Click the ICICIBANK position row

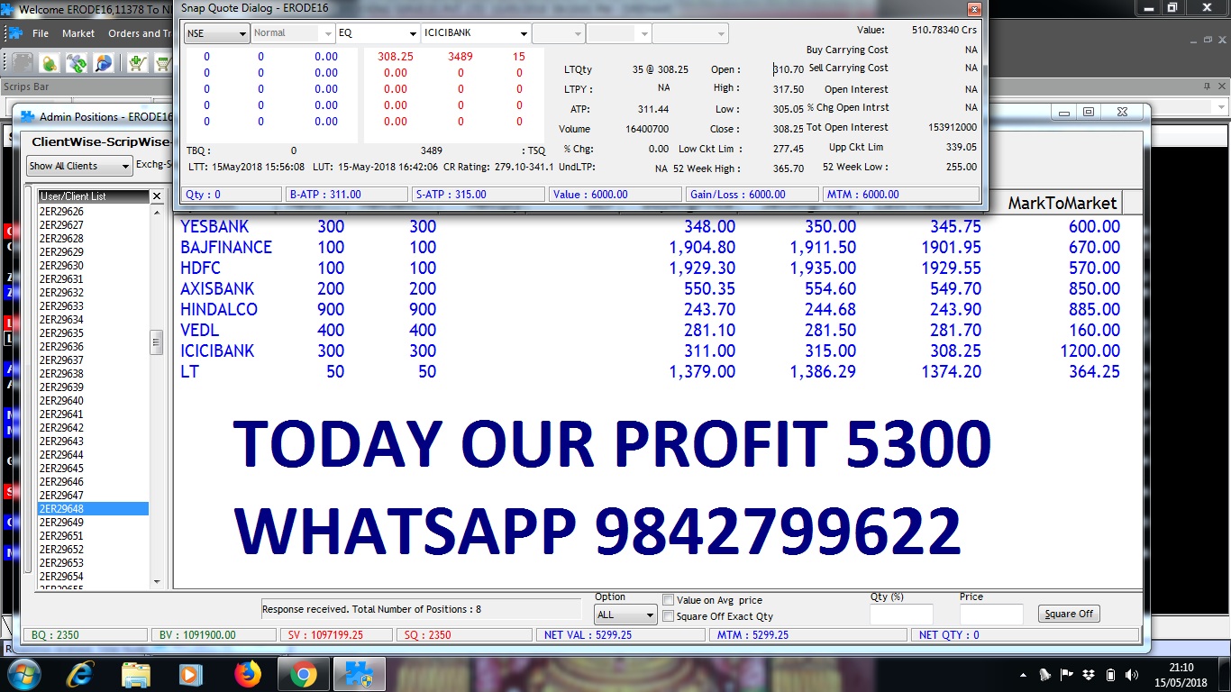[651, 351]
